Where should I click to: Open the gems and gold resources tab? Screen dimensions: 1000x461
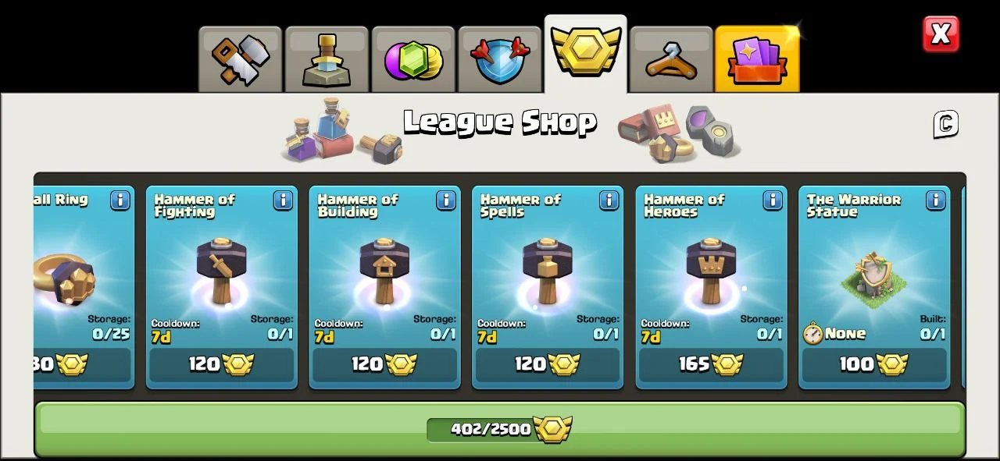click(x=413, y=59)
